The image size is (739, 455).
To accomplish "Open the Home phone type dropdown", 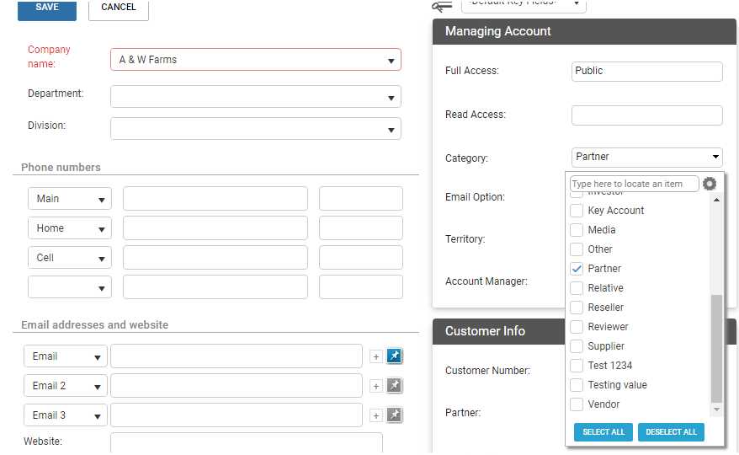I will tap(70, 228).
